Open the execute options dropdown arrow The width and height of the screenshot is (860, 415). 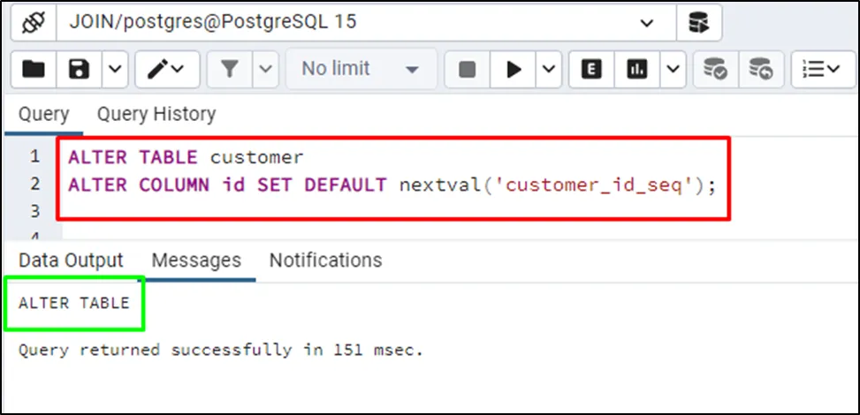pos(548,69)
